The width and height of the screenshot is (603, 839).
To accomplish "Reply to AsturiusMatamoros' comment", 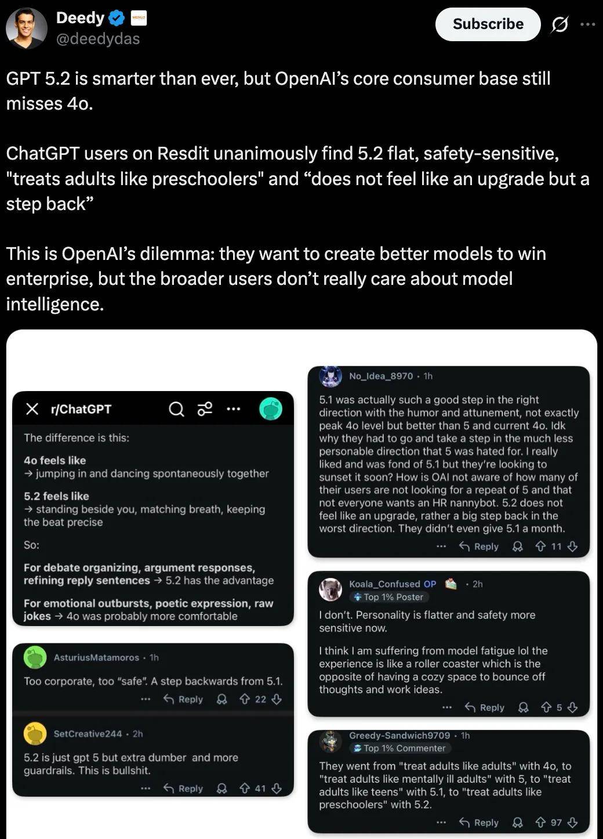I will click(183, 699).
